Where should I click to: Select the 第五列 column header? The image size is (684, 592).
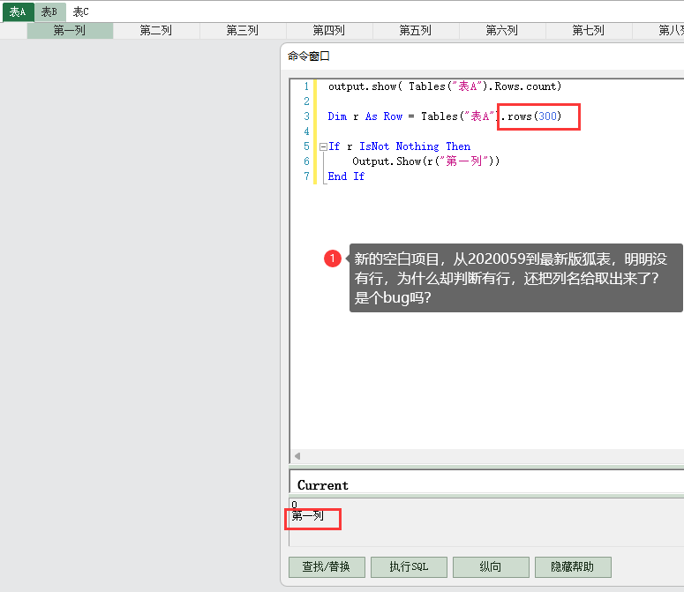[x=416, y=31]
